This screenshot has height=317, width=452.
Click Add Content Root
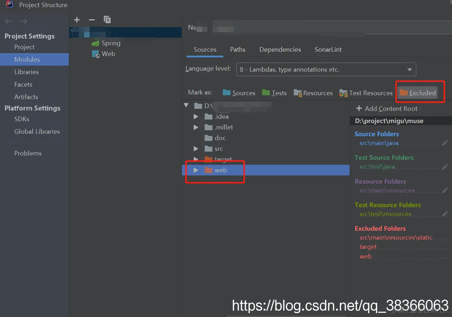(x=387, y=109)
